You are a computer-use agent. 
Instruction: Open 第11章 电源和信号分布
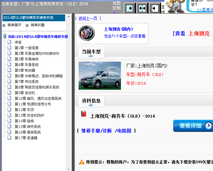33,104
